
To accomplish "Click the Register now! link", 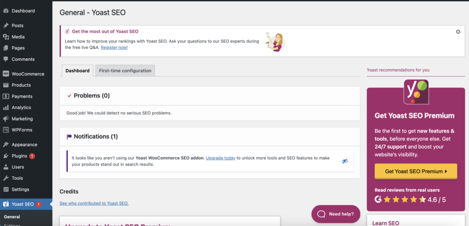I will tap(114, 47).
